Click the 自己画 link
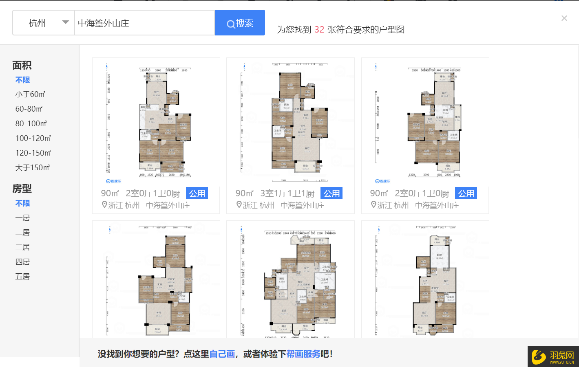The image size is (579, 367). (222, 354)
